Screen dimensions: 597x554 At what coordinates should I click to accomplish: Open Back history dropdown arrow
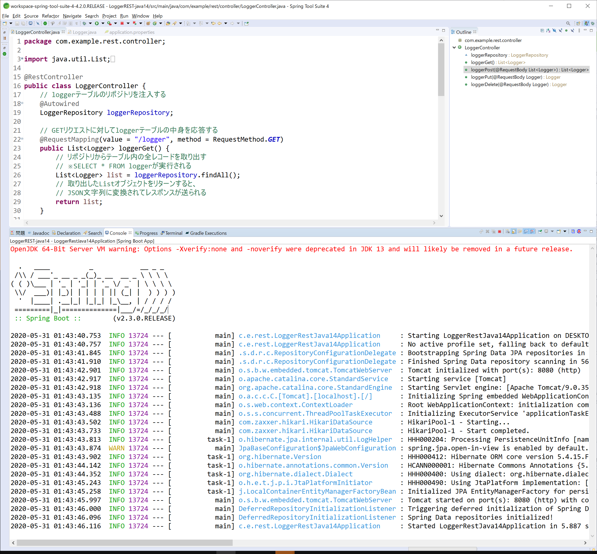[x=226, y=23]
